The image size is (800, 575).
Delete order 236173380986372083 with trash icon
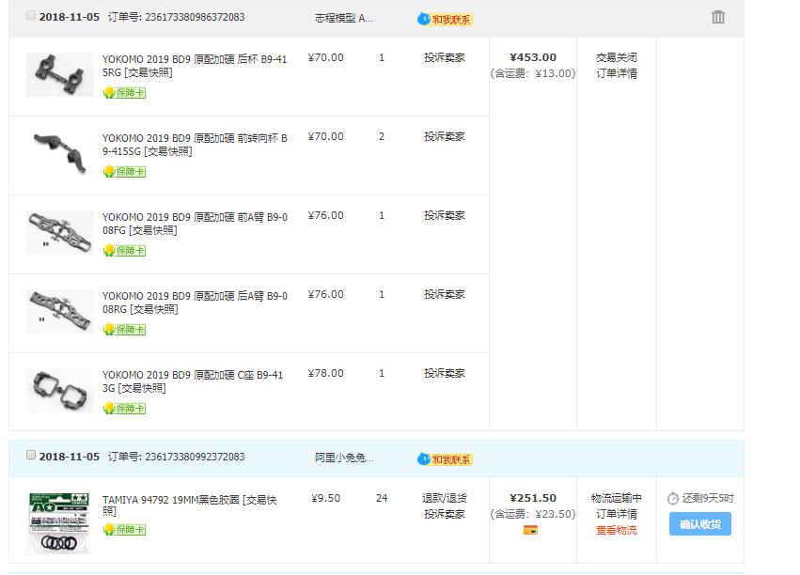point(718,17)
